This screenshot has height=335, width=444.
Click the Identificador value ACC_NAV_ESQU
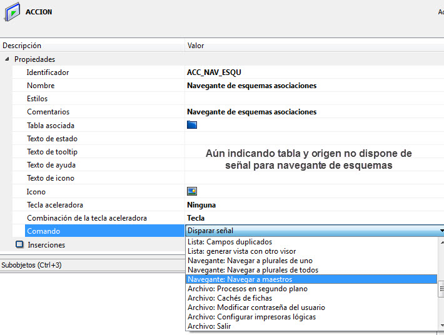tap(214, 72)
